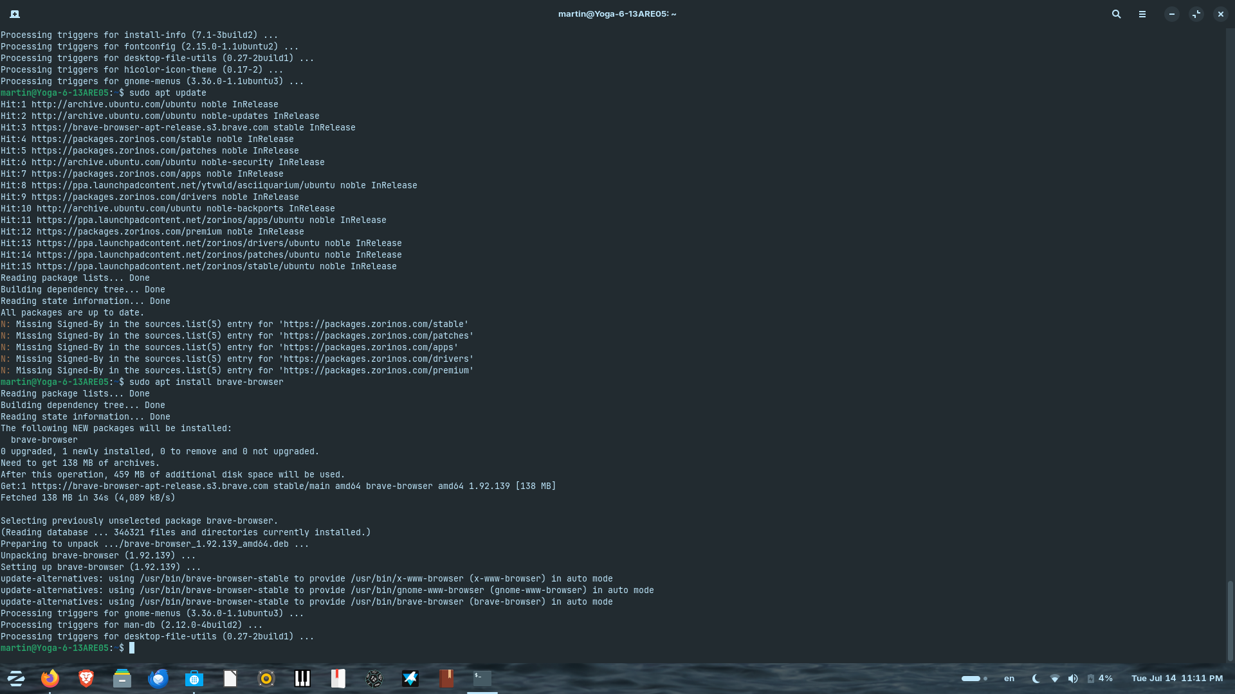This screenshot has height=694, width=1235.
Task: Click the window title martin@Yoga-6-13ARE05
Action: click(617, 14)
